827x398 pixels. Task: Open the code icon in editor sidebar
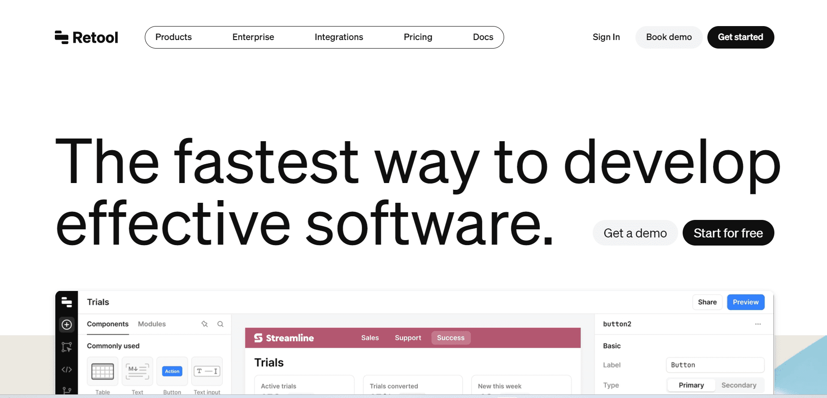67,369
